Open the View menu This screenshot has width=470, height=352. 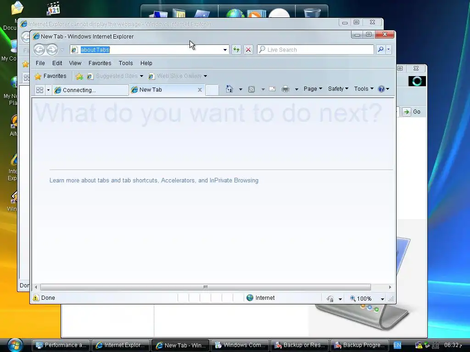pos(75,63)
